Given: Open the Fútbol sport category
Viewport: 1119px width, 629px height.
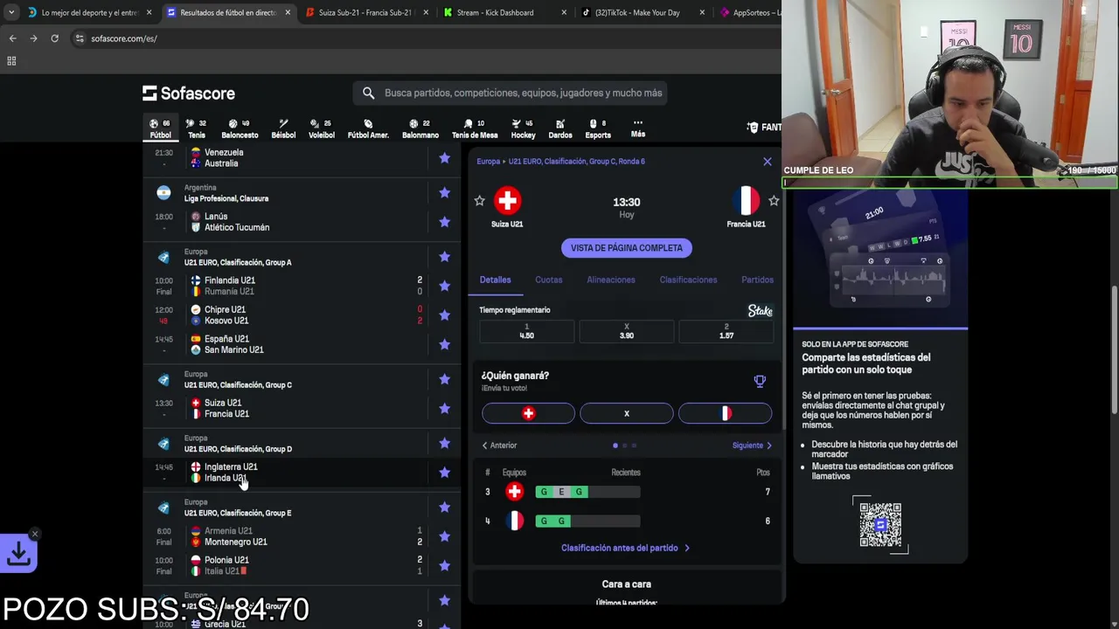Looking at the screenshot, I should point(160,128).
